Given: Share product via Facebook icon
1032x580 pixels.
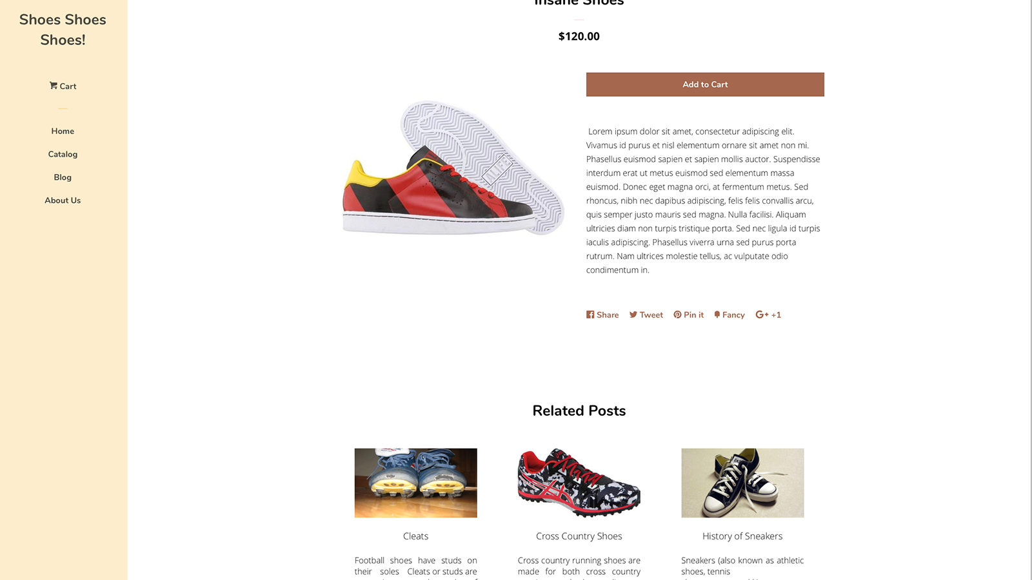Looking at the screenshot, I should pyautogui.click(x=590, y=314).
